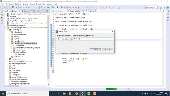The height and width of the screenshot is (96, 170).
Task: Open Chrome from the taskbar
Action: coord(76,94)
